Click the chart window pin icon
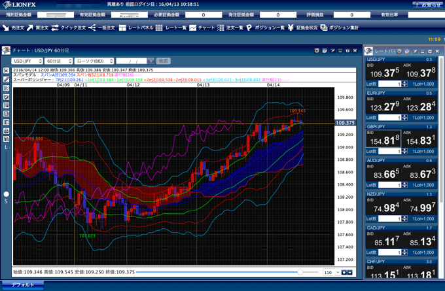Image resolution: width=445 pixels, height=291 pixels. point(332,50)
